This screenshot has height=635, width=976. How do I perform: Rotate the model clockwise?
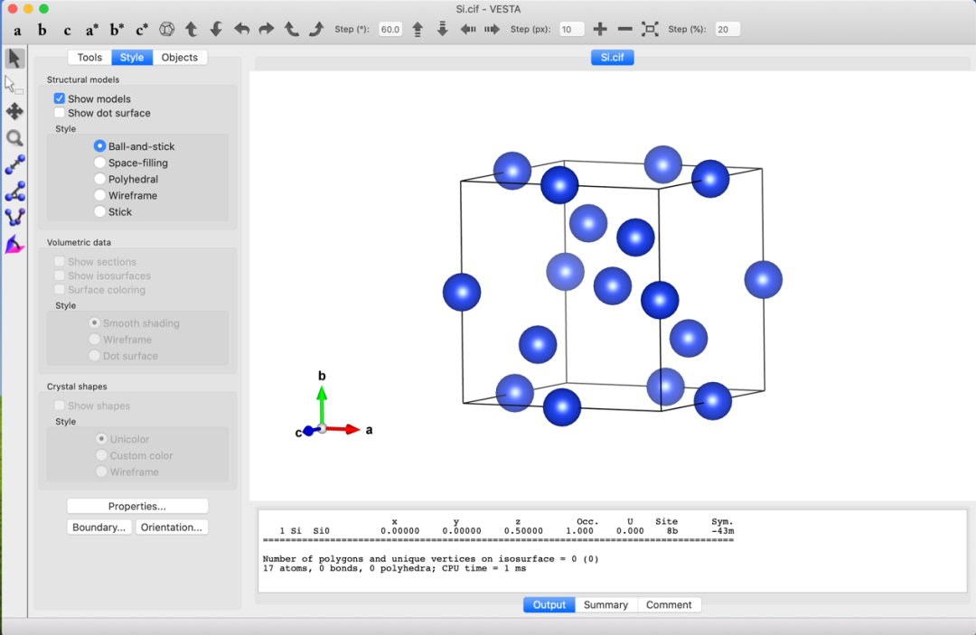pos(316,29)
